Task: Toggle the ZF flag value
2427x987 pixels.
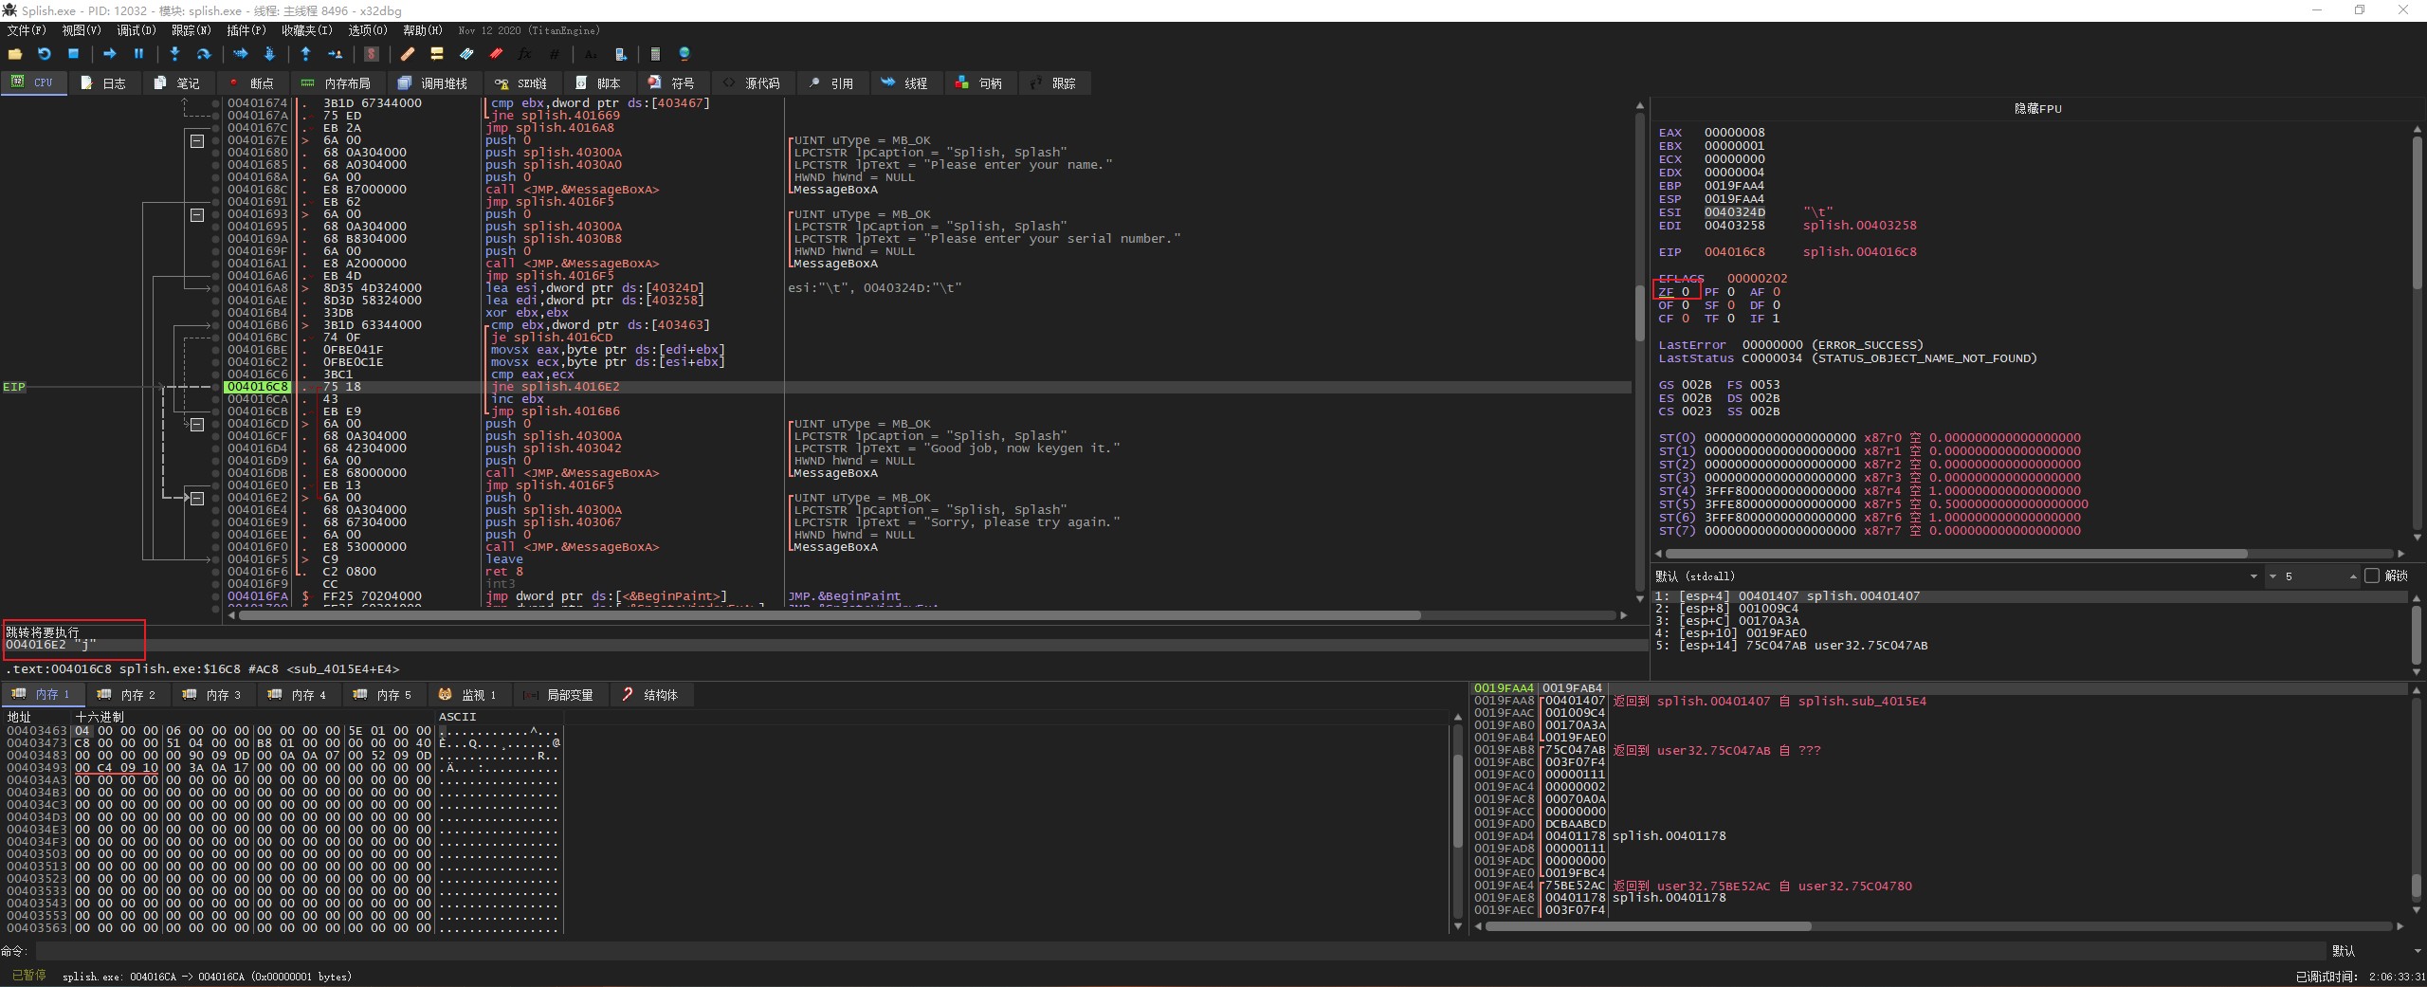Action: click(1685, 292)
